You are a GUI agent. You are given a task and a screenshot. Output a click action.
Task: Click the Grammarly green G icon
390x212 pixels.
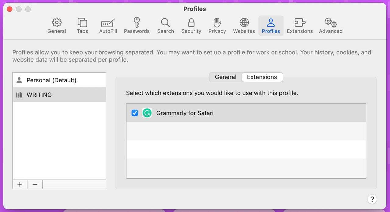click(x=147, y=113)
